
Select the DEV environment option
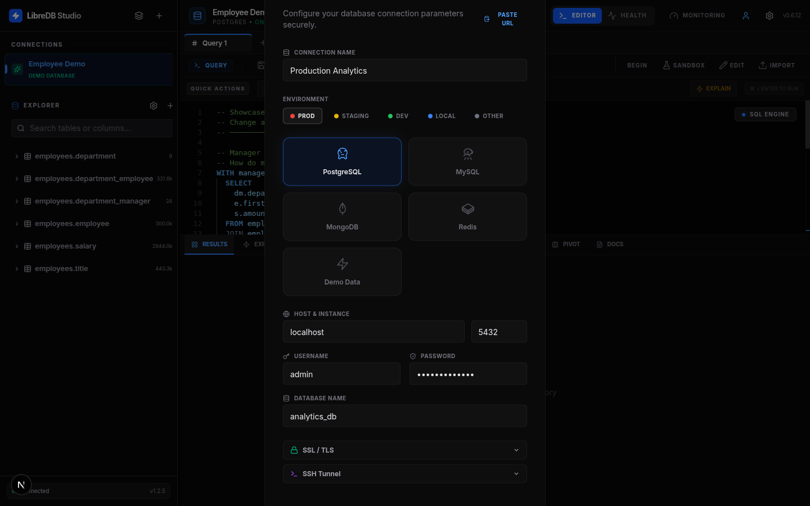pyautogui.click(x=398, y=116)
